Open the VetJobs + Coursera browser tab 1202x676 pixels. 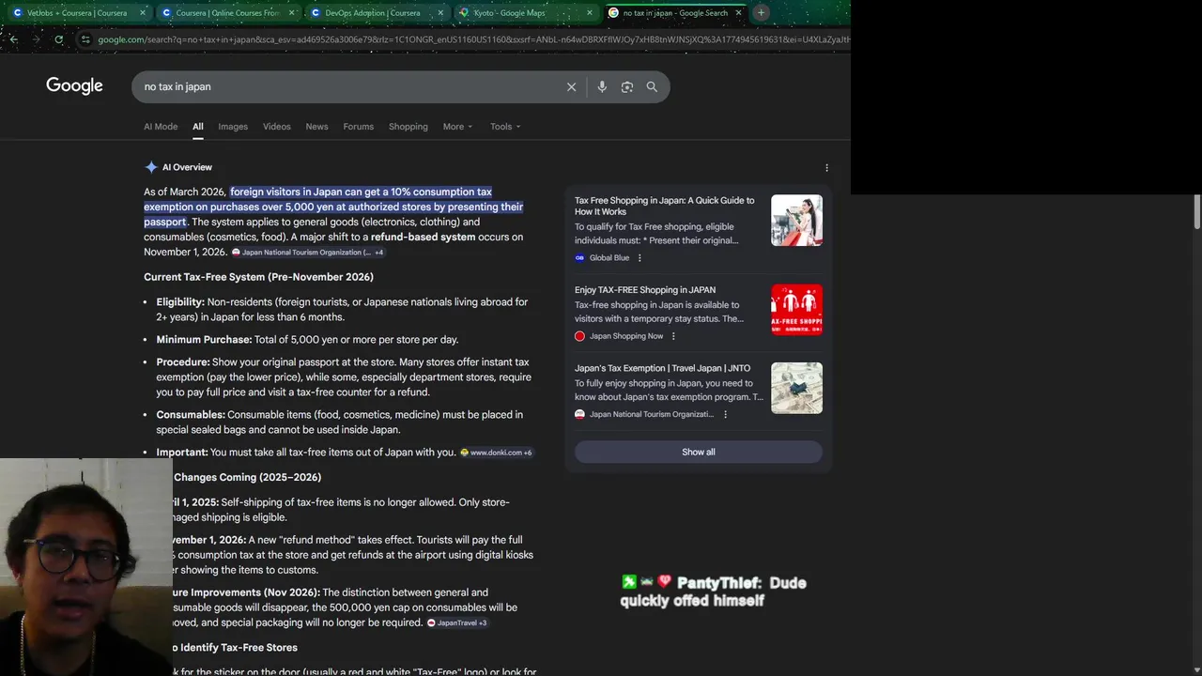click(75, 13)
